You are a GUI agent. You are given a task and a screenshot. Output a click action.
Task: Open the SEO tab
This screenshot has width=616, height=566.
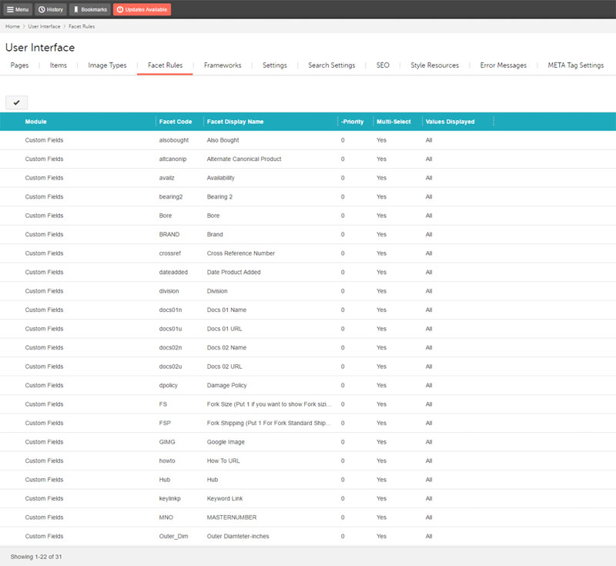tap(383, 65)
